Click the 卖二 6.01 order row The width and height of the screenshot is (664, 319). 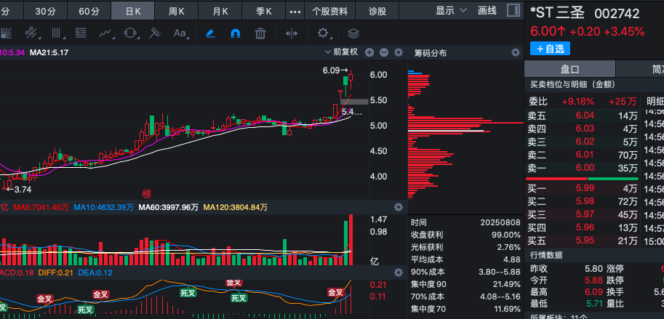pyautogui.click(x=583, y=155)
